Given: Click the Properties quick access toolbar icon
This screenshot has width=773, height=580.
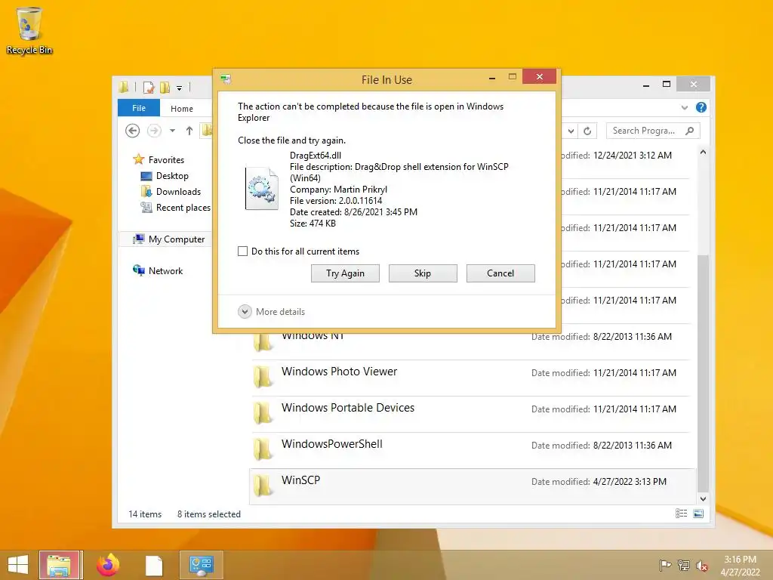Looking at the screenshot, I should (149, 88).
